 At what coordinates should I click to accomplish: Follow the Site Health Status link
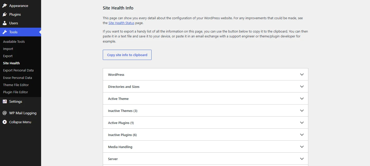[x=121, y=23]
